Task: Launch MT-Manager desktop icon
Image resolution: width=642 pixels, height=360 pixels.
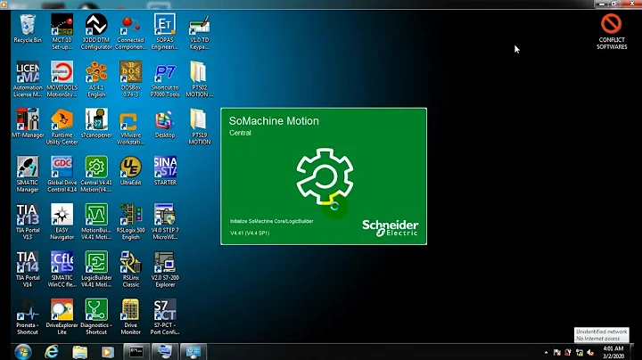Action: point(28,123)
